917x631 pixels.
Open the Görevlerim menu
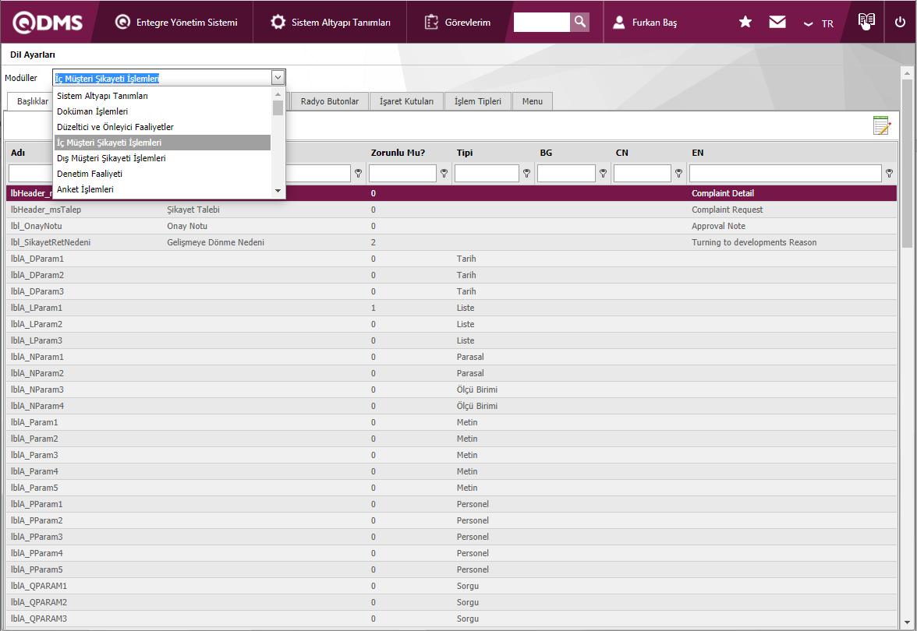click(458, 23)
